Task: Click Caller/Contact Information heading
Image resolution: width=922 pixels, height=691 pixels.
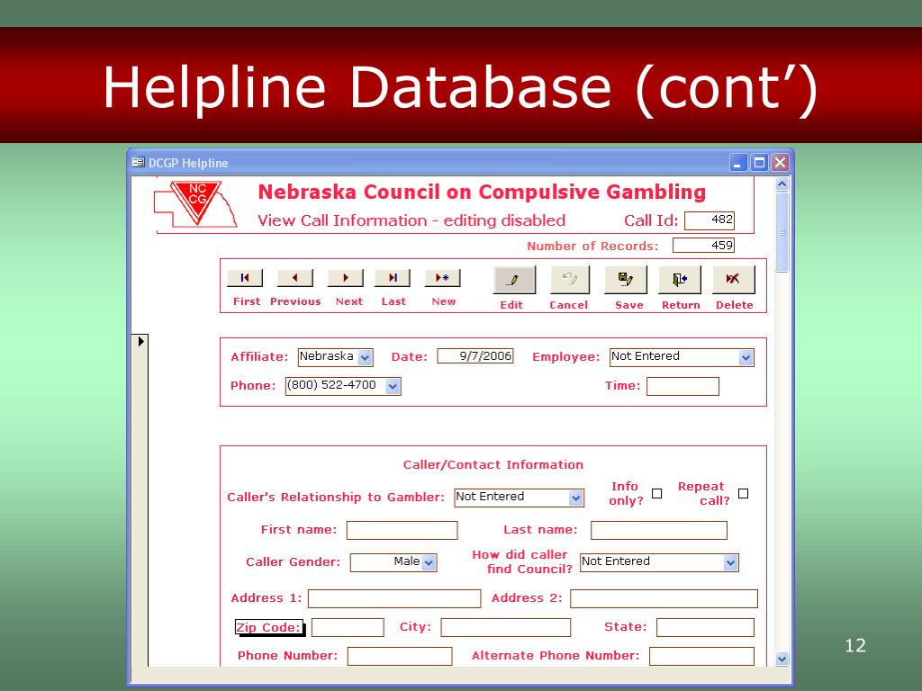Action: tap(493, 465)
